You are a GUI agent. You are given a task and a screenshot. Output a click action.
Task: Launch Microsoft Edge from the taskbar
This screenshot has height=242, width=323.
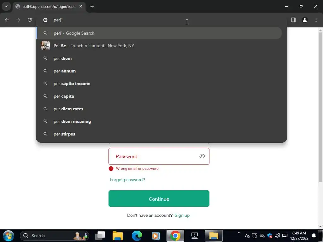[137, 236]
